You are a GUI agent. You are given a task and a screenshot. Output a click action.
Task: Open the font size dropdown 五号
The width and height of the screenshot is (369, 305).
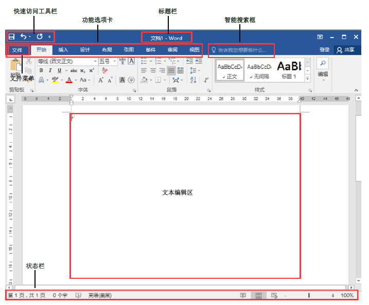coord(107,61)
